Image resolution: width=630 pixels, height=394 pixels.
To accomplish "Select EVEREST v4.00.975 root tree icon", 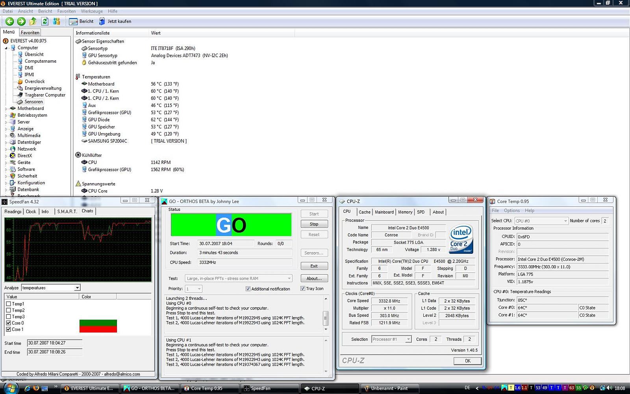I will [6, 41].
